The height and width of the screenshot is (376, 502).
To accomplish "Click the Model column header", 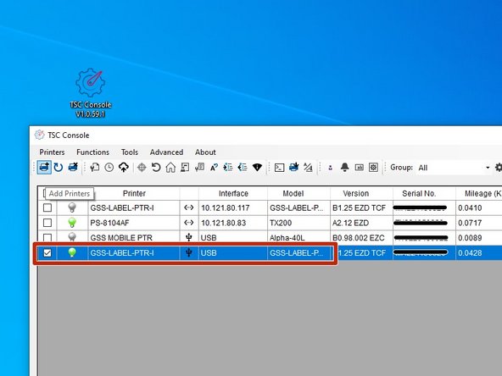I will coord(293,193).
